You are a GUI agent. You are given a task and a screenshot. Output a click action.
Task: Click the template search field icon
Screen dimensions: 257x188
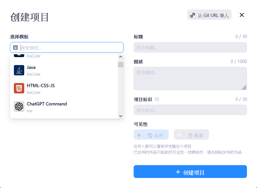pos(15,48)
